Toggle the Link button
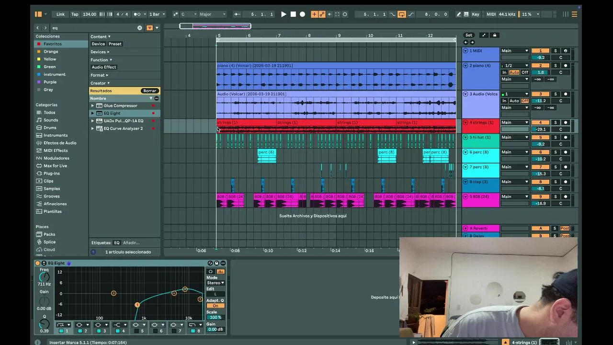The image size is (613, 345). pos(60,14)
